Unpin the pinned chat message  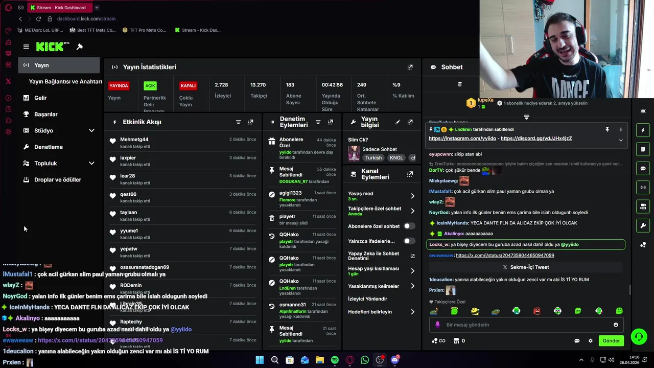pos(607,130)
